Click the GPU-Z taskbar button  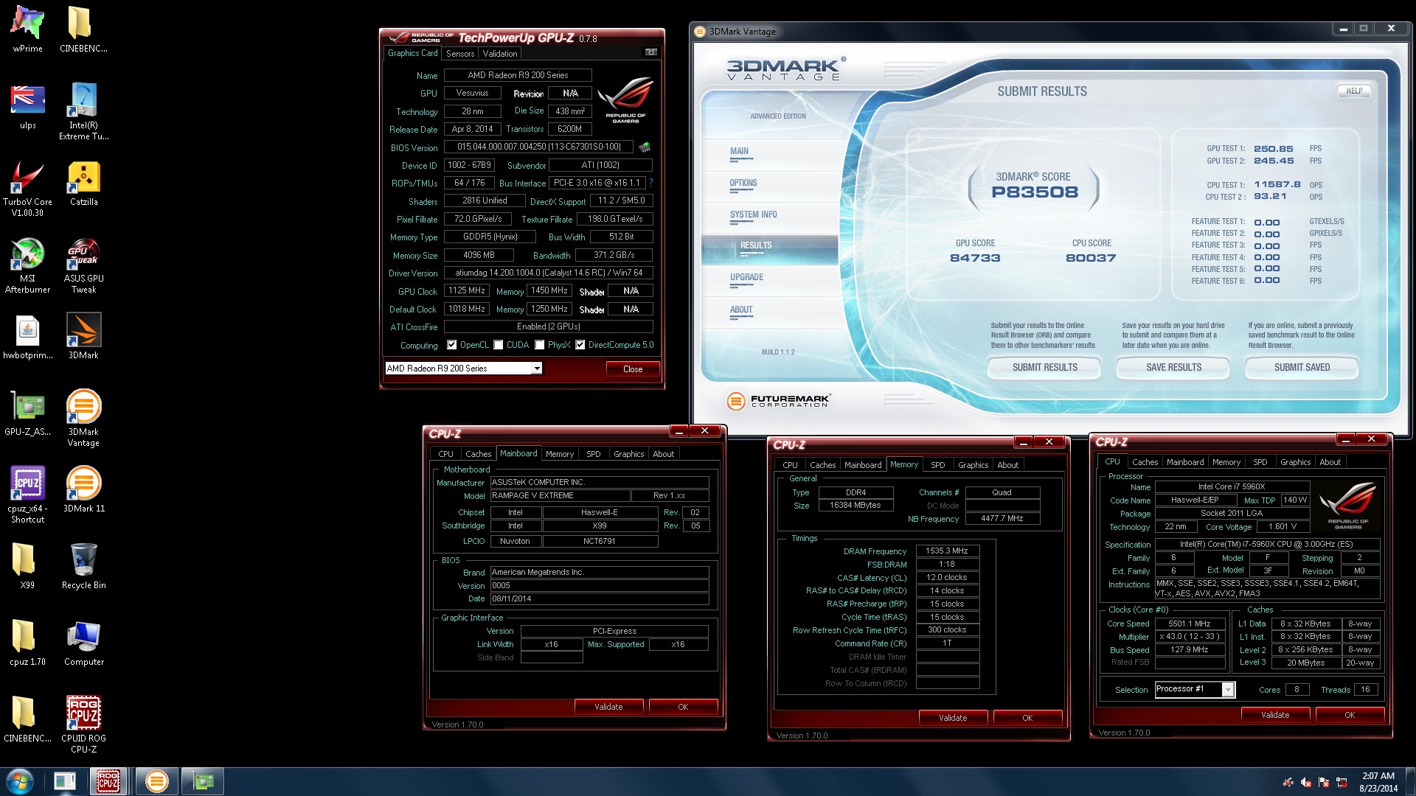tap(202, 781)
